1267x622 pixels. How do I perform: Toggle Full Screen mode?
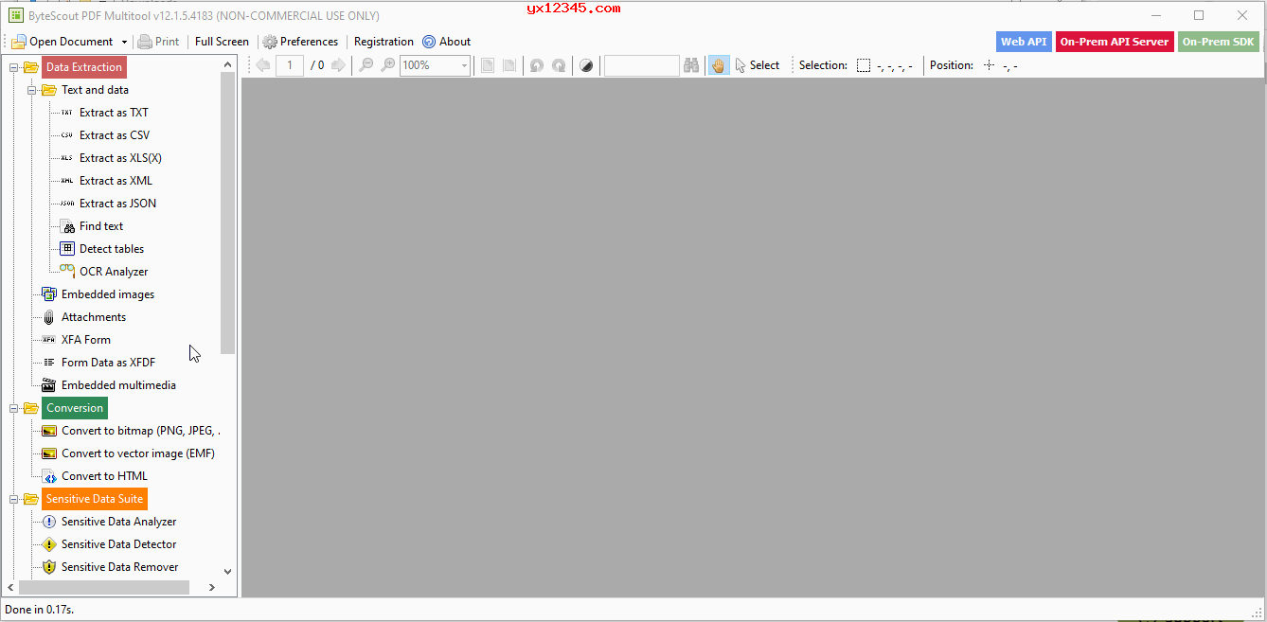click(x=221, y=41)
